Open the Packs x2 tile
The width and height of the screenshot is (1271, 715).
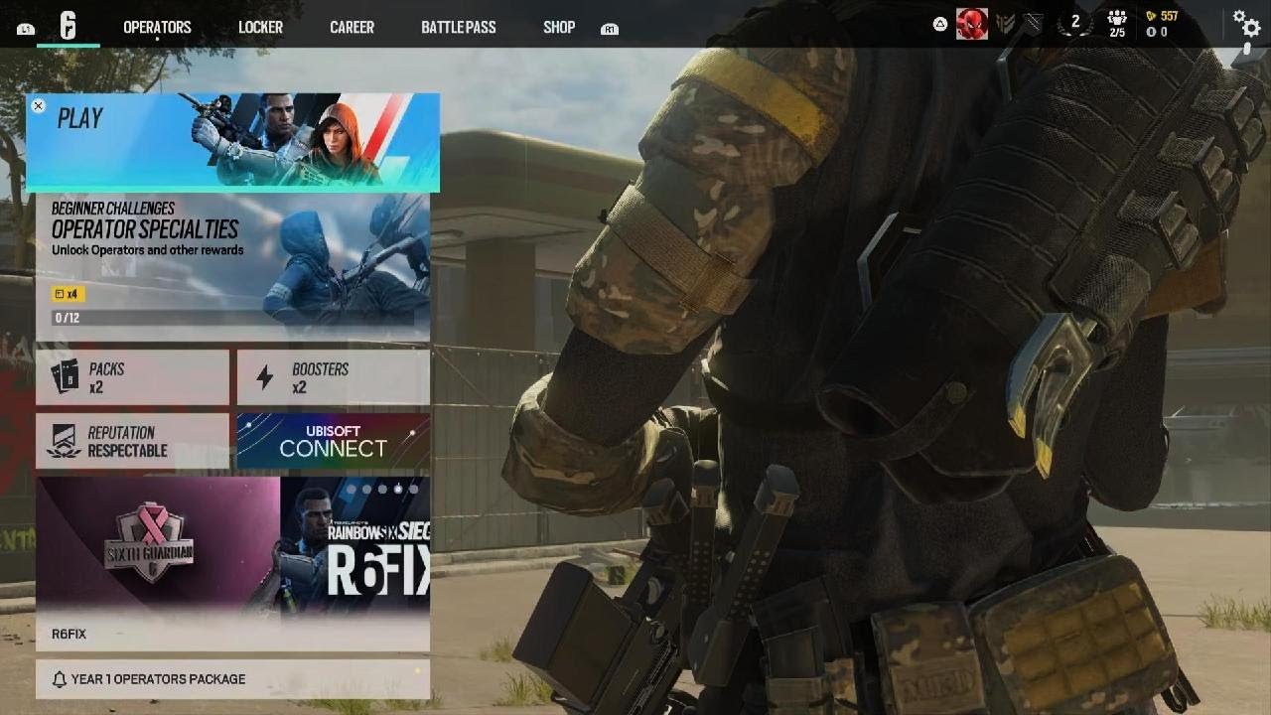pos(132,377)
